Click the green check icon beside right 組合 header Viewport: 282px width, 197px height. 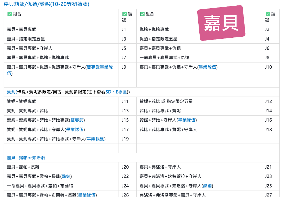pos(142,14)
